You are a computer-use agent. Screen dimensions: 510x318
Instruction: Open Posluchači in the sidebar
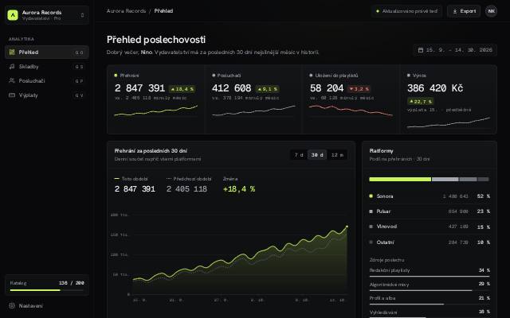click(47, 81)
